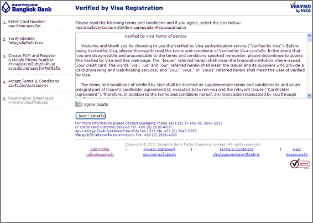Viewport: 313px width, 223px height.
Task: Open the Help link
Action: click(297, 149)
